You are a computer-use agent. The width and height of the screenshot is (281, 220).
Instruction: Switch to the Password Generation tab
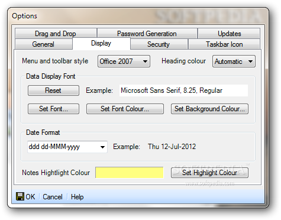pyautogui.click(x=147, y=34)
